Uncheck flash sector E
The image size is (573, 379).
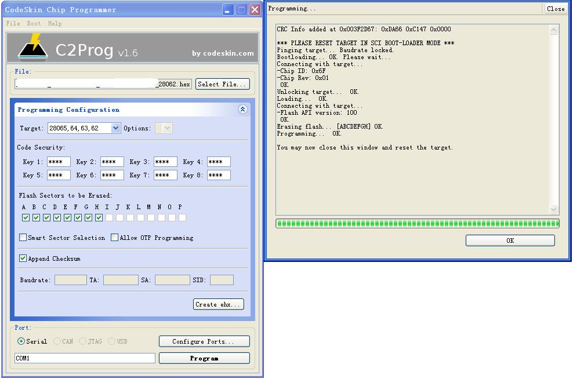[x=67, y=218]
